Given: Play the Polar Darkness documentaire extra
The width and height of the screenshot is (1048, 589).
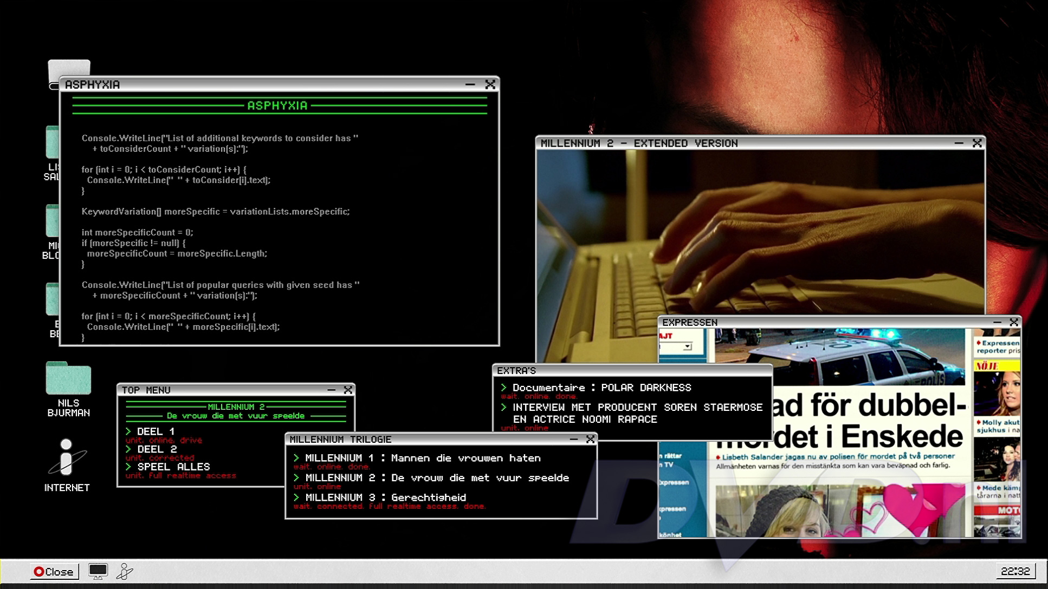Looking at the screenshot, I should pos(601,388).
